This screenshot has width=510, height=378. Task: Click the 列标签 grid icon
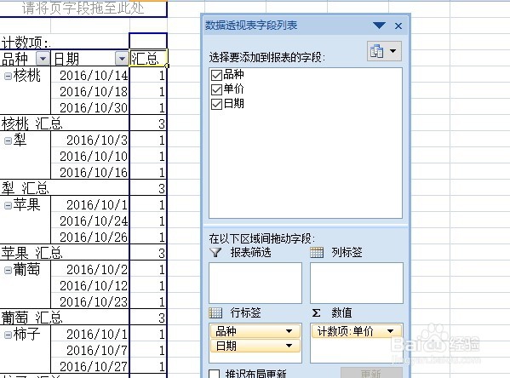pos(317,252)
